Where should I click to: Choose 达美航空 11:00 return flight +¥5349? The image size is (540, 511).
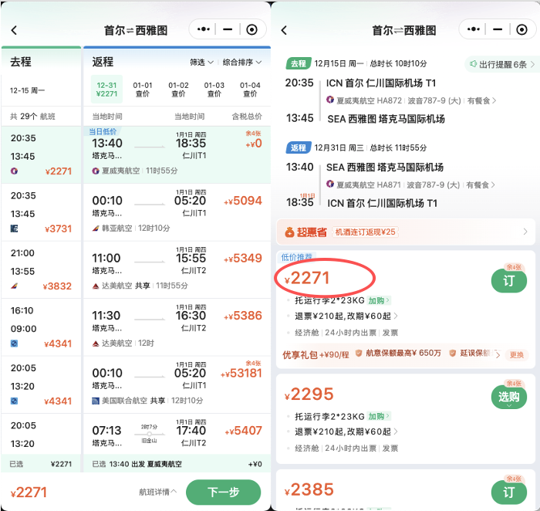177,270
